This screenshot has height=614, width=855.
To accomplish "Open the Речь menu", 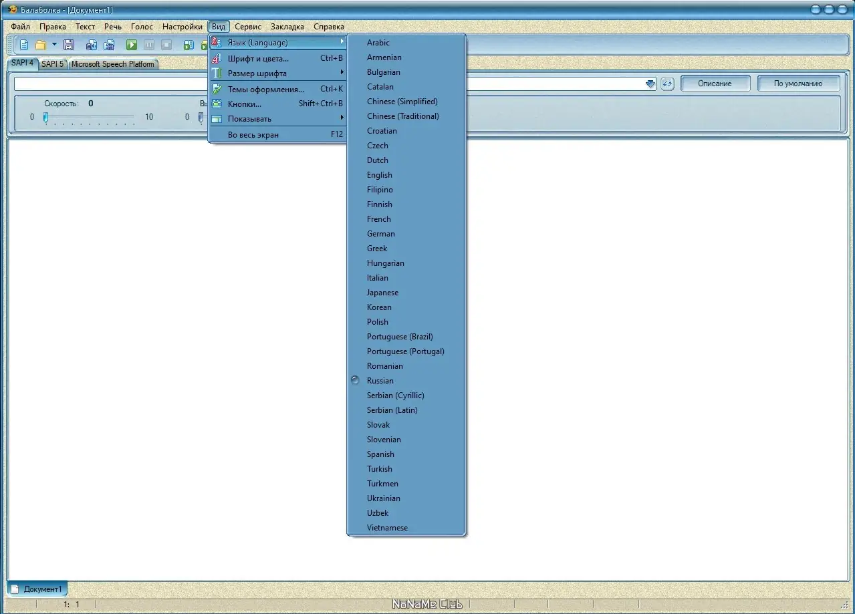I will [113, 27].
